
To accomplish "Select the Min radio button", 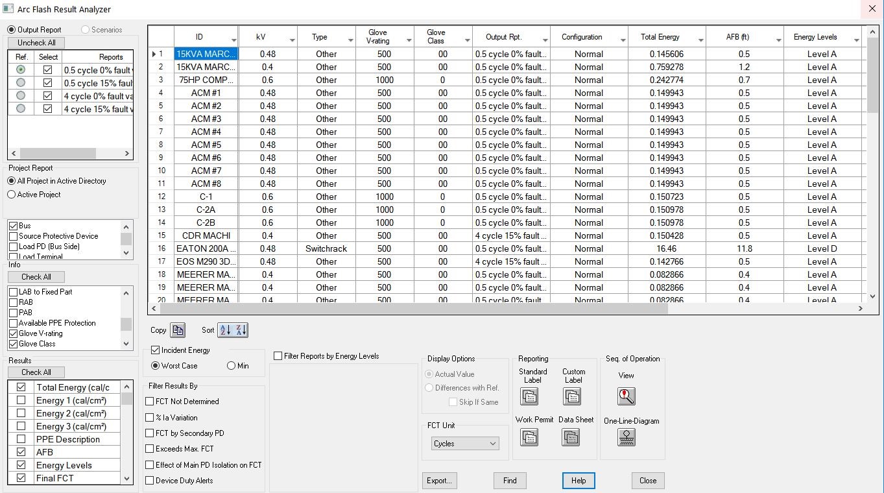I will pyautogui.click(x=231, y=366).
